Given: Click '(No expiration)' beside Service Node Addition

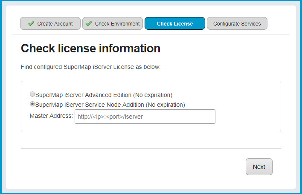Looking at the screenshot, I should tap(165, 105).
